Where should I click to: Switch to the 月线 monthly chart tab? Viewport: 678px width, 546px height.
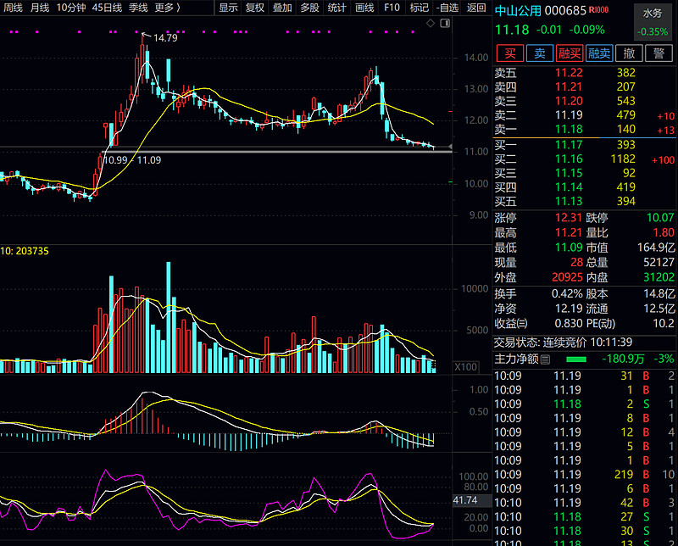(40, 8)
